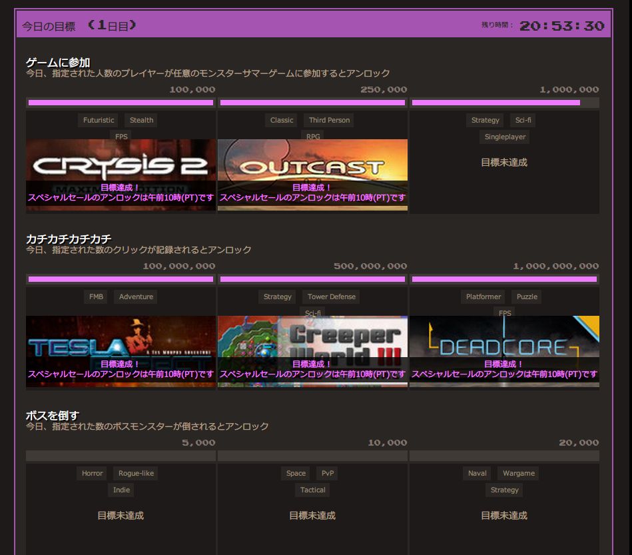Select the Strategy tag beside Tower Defense
This screenshot has width=632, height=555.
pos(277,297)
